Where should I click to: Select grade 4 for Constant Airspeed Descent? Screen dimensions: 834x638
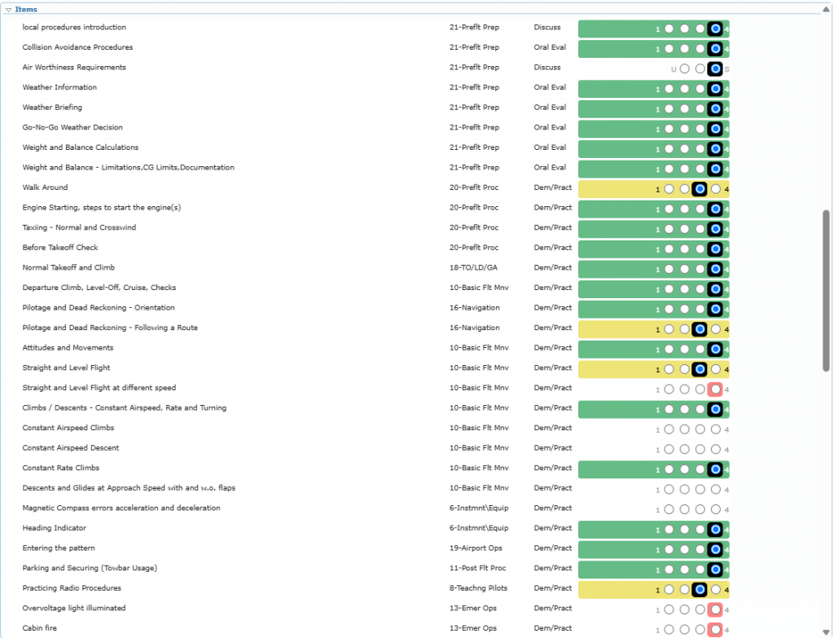coord(716,450)
